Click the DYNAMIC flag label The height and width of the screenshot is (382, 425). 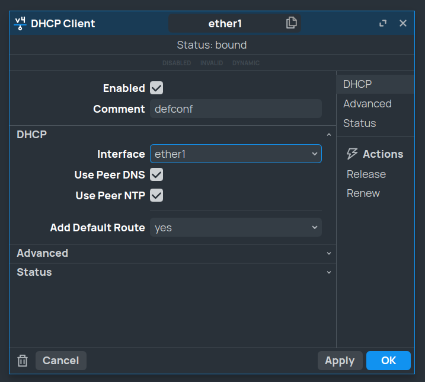click(246, 63)
